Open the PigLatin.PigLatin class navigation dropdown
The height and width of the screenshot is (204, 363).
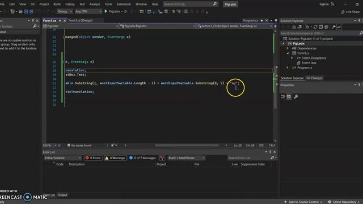click(158, 26)
